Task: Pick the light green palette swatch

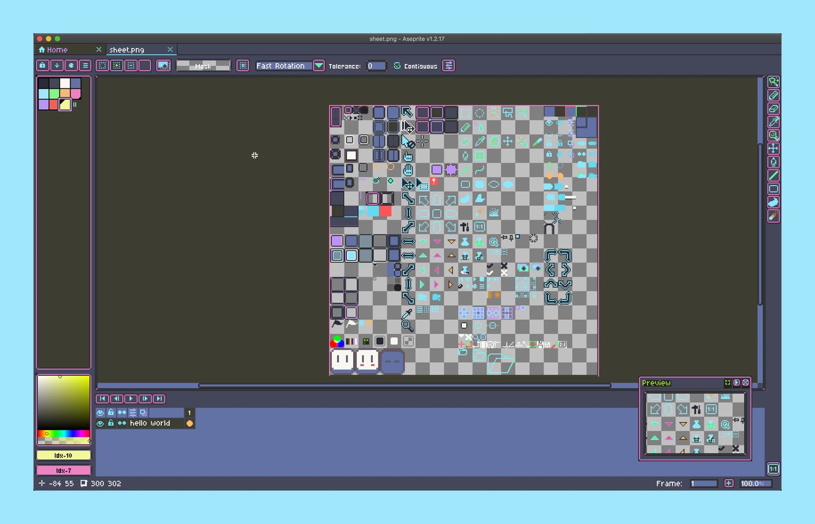Action: (54, 93)
